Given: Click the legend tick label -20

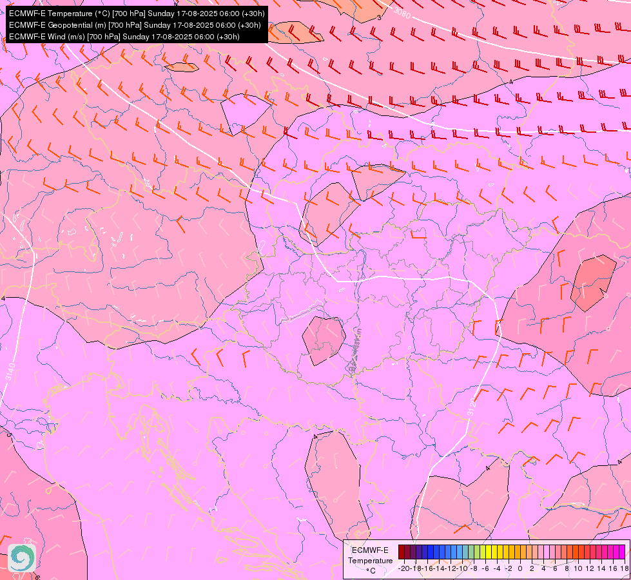Looking at the screenshot, I should pyautogui.click(x=403, y=568).
